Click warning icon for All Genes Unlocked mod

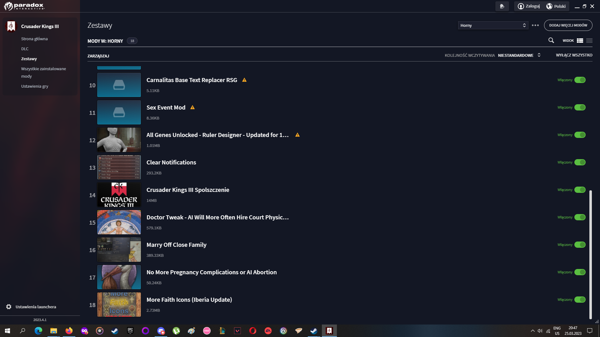(297, 135)
